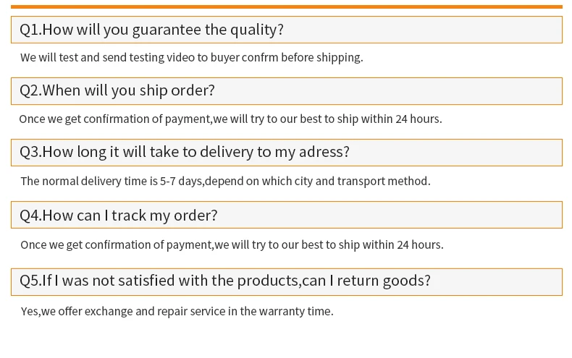
Task: Open the Q5 return goods question
Action: click(x=287, y=282)
